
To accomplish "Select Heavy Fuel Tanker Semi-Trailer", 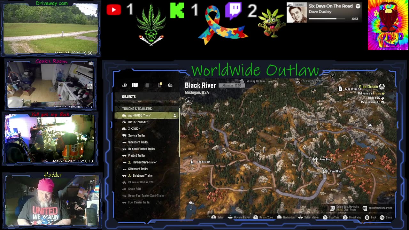I will (x=146, y=195).
